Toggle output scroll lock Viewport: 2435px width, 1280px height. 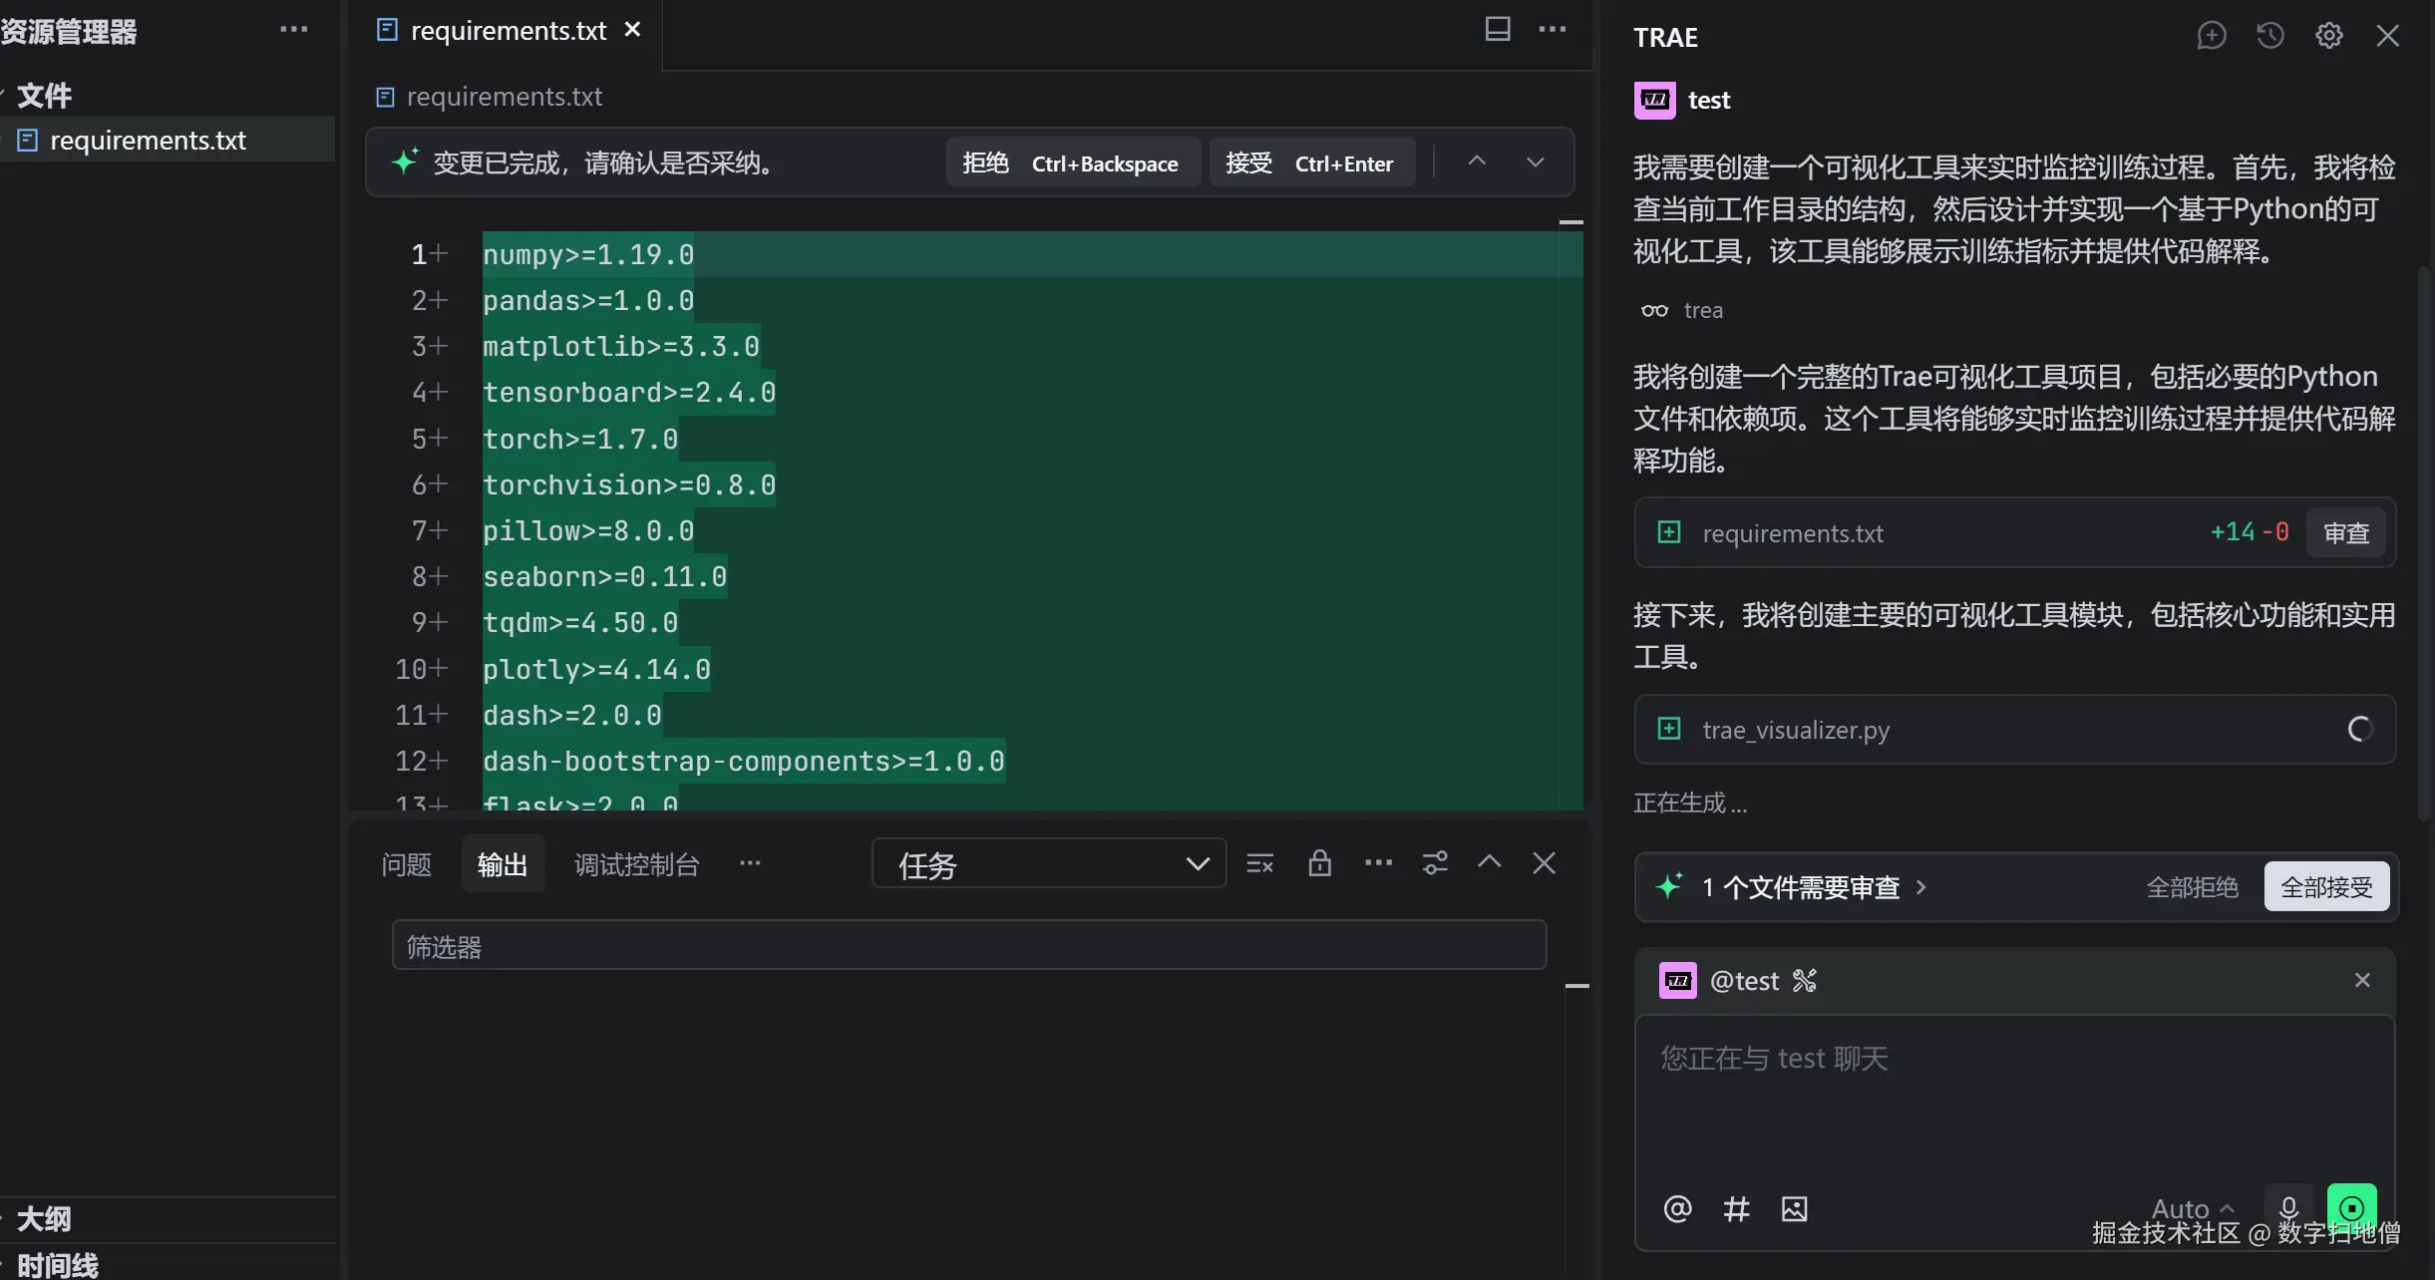[x=1319, y=863]
